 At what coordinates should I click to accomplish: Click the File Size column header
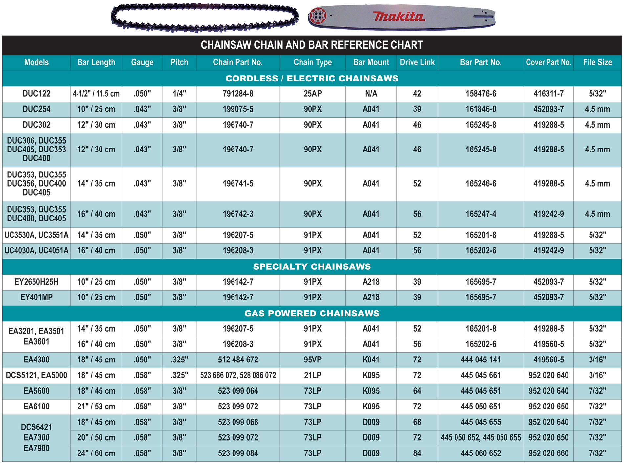(597, 62)
